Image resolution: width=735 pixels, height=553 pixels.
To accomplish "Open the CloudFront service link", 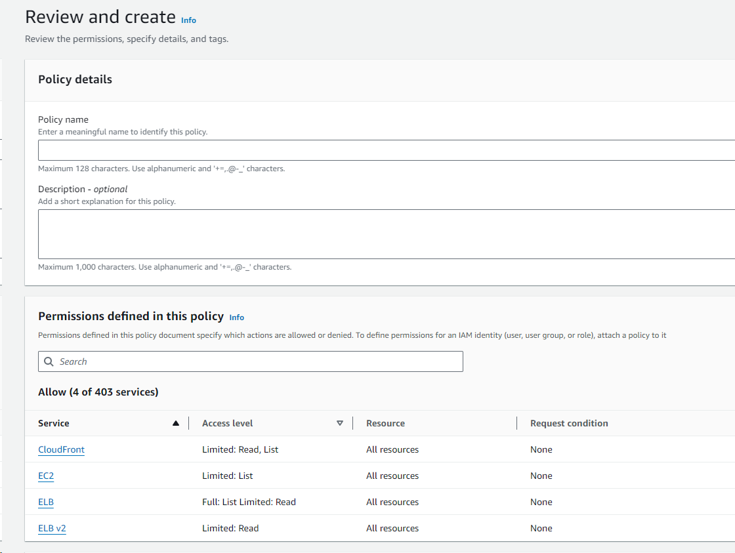I will pos(61,449).
